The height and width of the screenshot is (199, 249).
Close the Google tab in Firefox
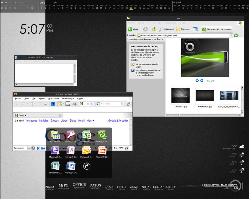(x=60, y=115)
